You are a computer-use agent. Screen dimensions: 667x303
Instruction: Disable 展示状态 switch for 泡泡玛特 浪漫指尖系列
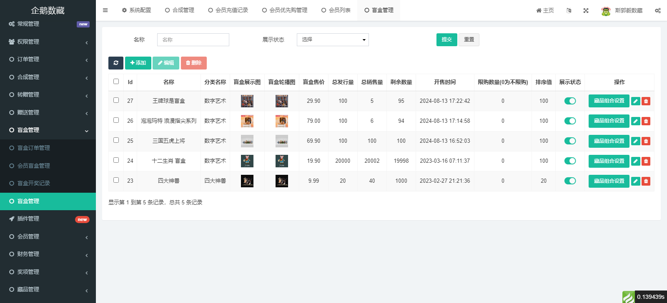click(570, 121)
